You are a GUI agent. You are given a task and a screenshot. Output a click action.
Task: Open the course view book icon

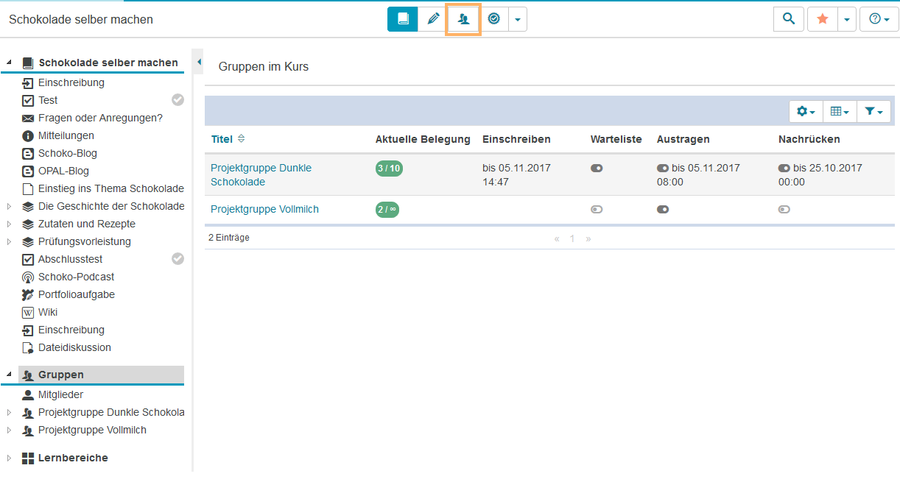pos(403,19)
